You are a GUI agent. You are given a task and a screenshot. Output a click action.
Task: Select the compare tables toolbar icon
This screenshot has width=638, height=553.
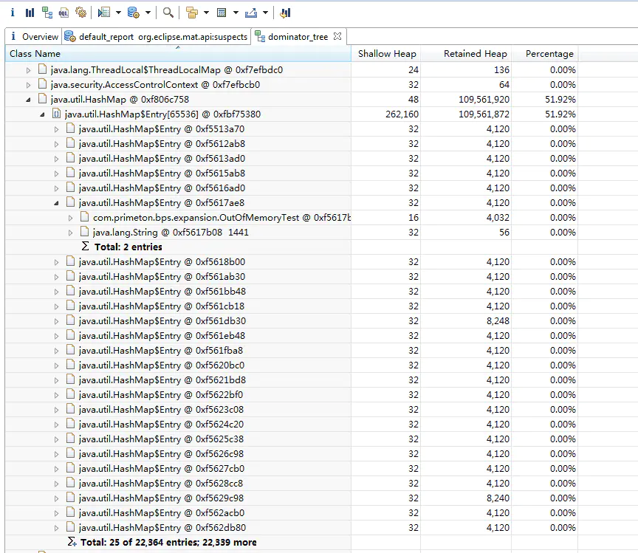click(x=284, y=12)
